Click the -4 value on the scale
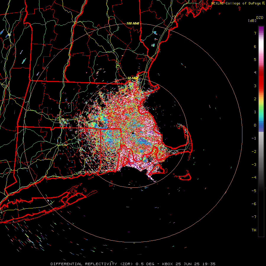Image resolution: width=266 pixels, height=266 pixels. click(x=254, y=178)
